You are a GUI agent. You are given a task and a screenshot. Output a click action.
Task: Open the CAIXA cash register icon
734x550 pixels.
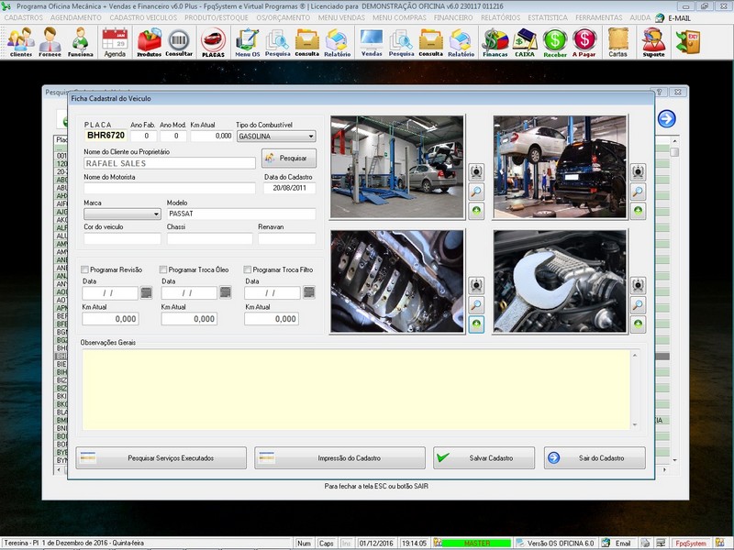525,41
